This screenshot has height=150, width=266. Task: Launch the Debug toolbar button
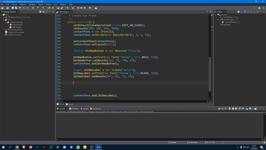pyautogui.click(x=28, y=8)
